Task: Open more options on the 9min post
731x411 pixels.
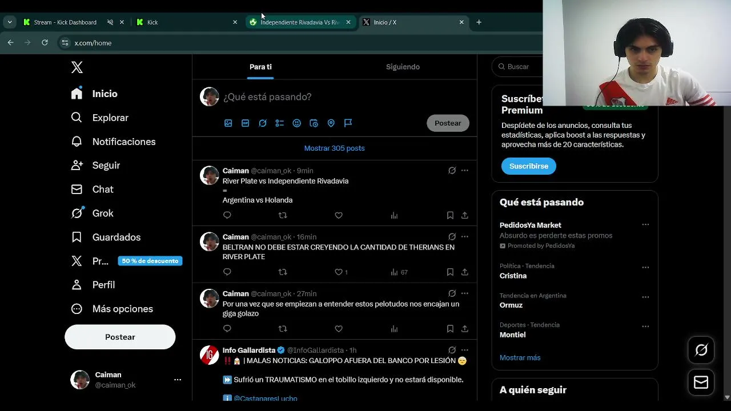Action: click(x=465, y=170)
